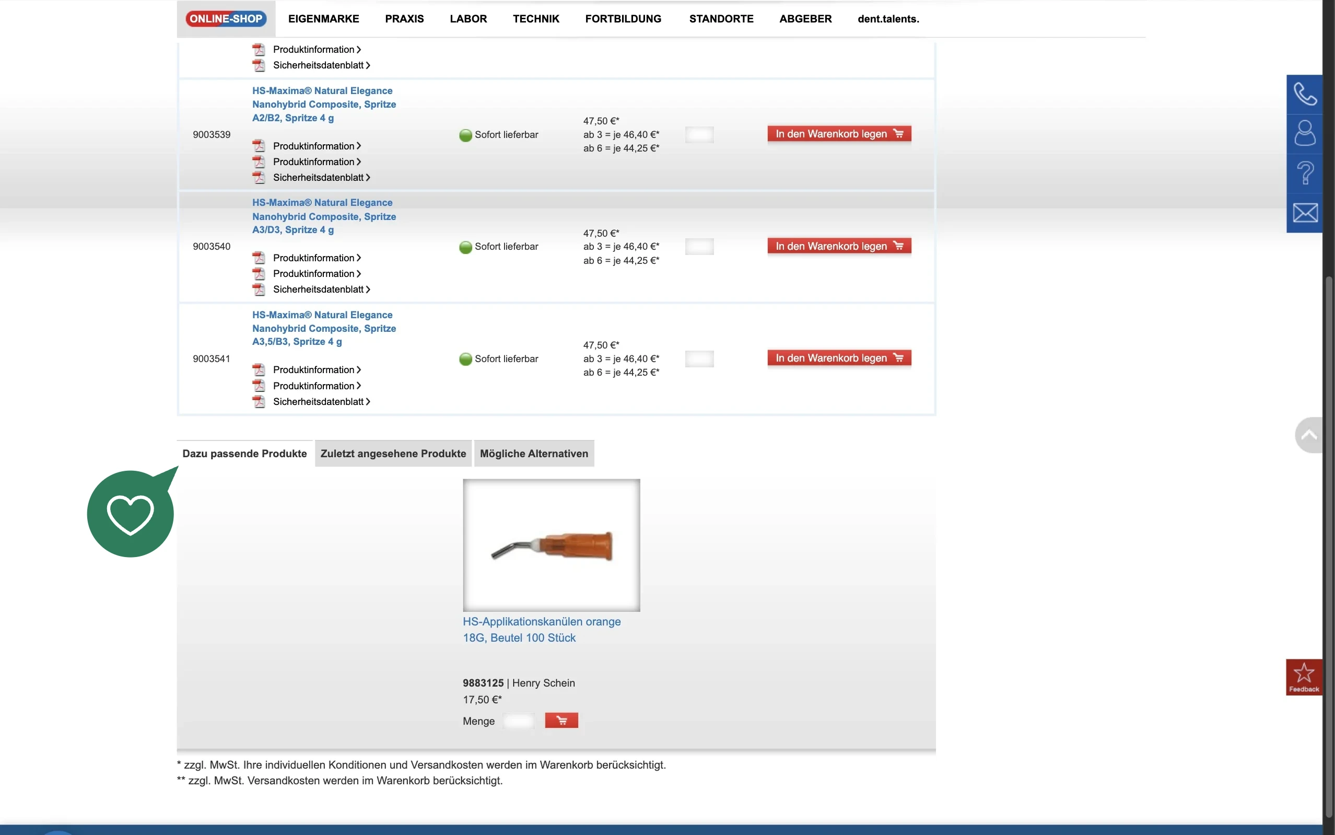Click the page vertical scrollbar thumb
The height and width of the screenshot is (835, 1335).
[x=1329, y=547]
